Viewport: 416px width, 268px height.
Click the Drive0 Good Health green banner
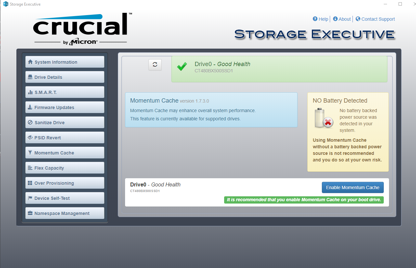(279, 69)
